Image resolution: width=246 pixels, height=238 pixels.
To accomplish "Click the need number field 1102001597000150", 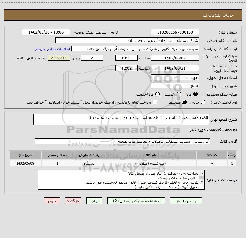I will pos(175,32).
